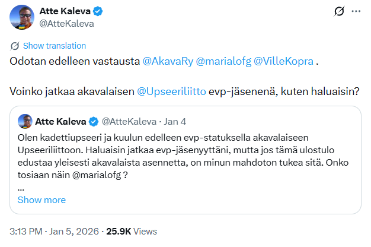Click the translate icon beside Show translation
This screenshot has height=247, width=371.
click(x=15, y=46)
